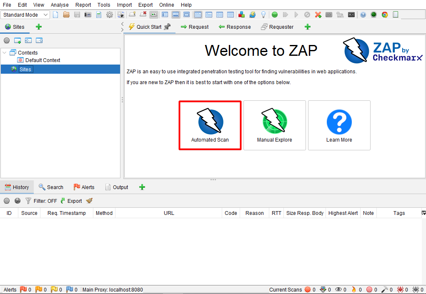Clear history with the broom icon
426x294 pixels.
89,201
